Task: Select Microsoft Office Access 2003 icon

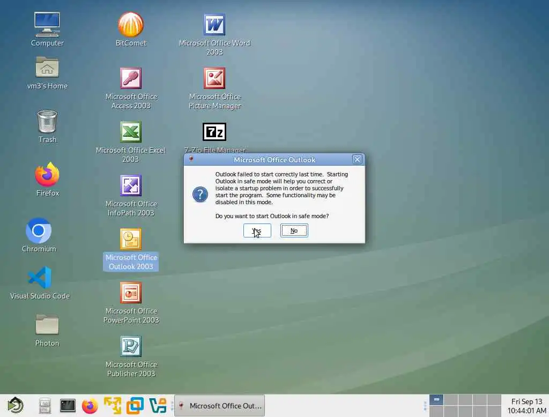Action: pos(131,78)
